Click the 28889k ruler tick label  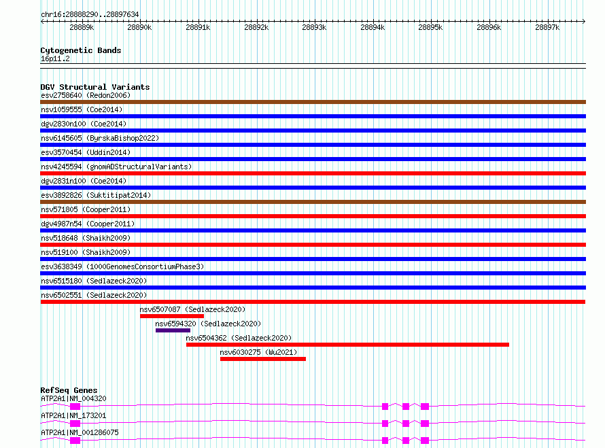tap(82, 27)
